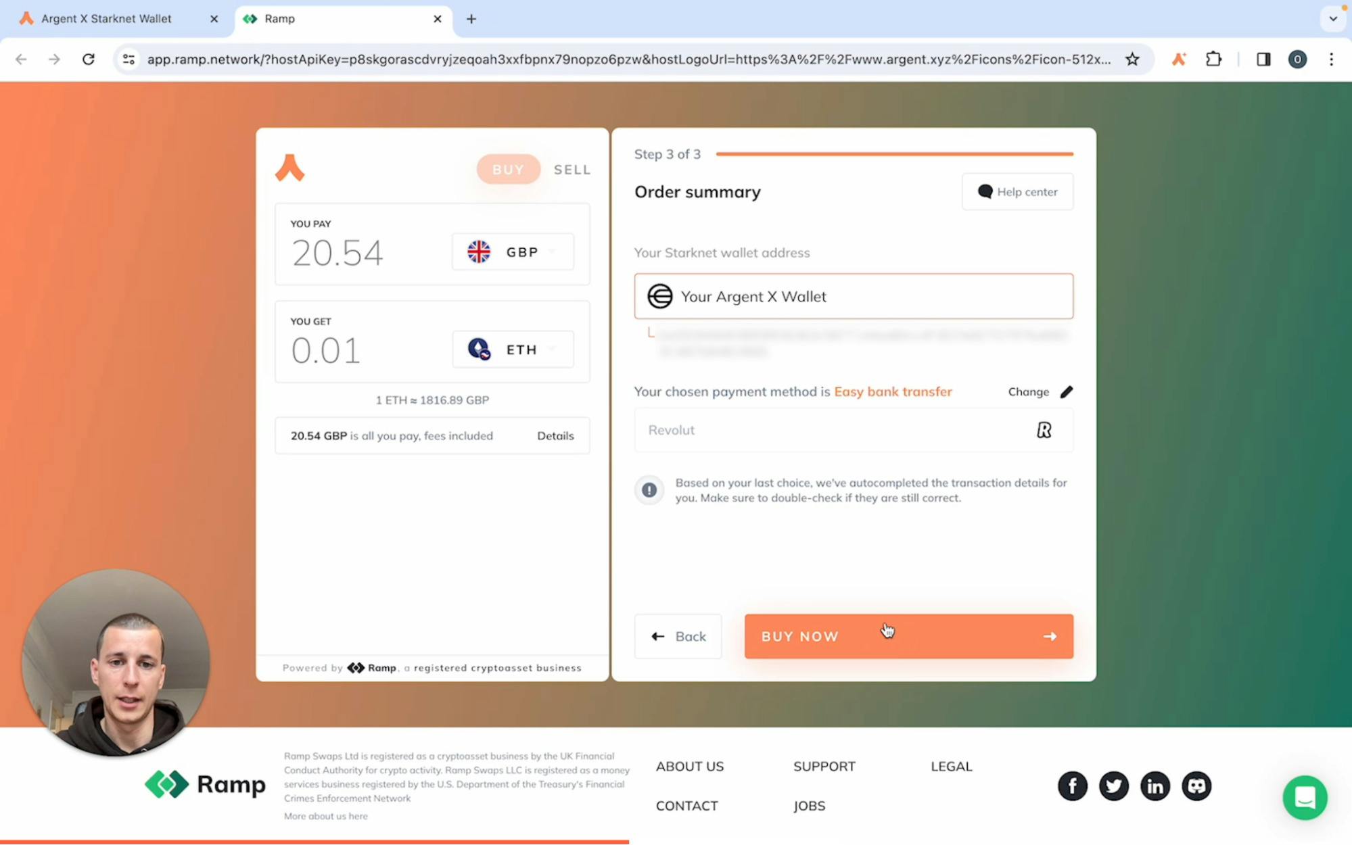Image resolution: width=1352 pixels, height=845 pixels.
Task: Click the Ramp link in Powered by
Action: (372, 668)
